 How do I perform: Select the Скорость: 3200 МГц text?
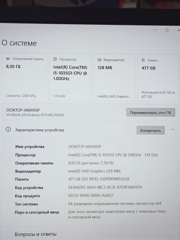(21, 96)
